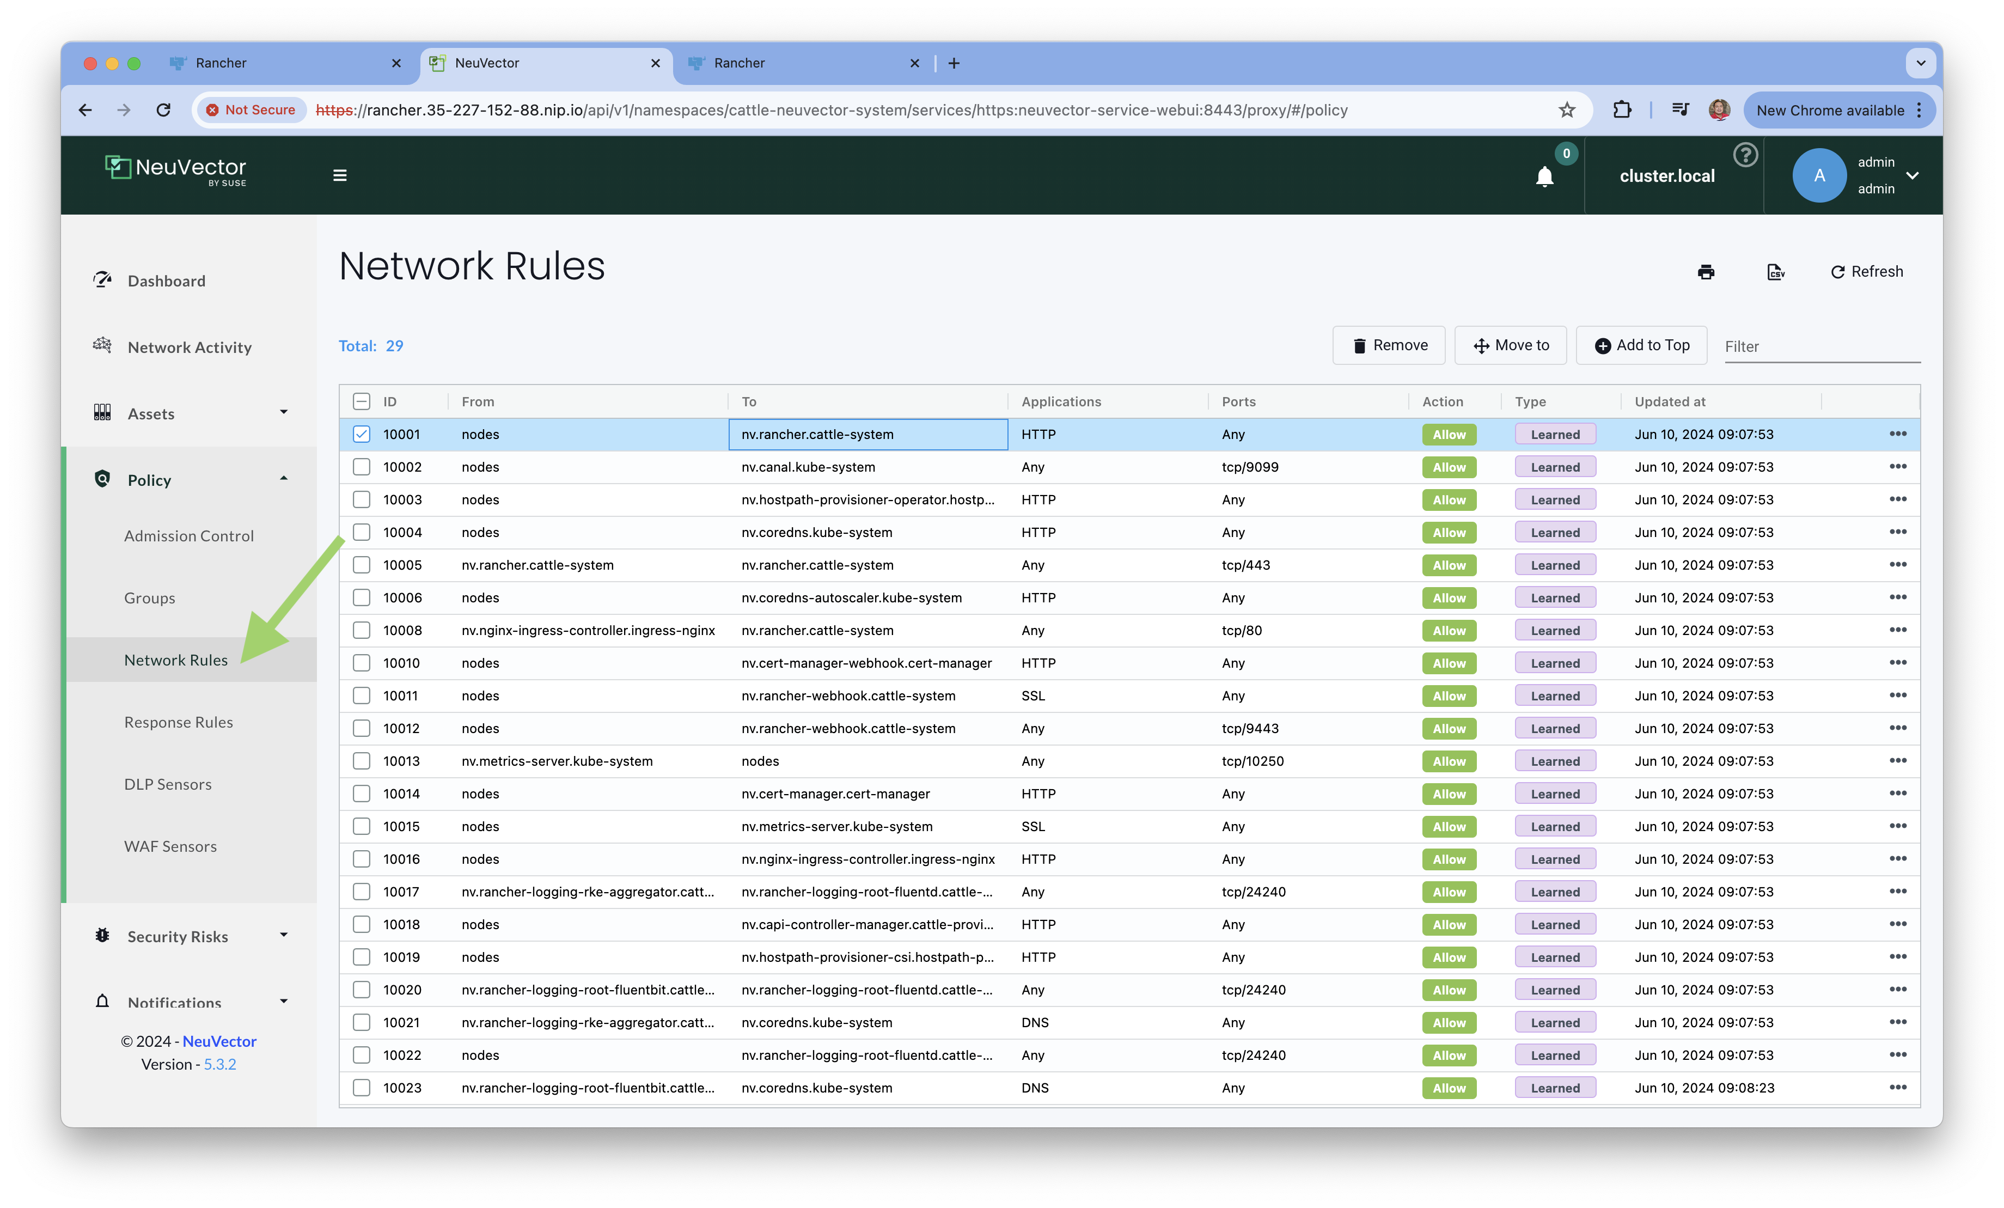Open the admin user dropdown
Screen dimensions: 2004x1208
click(x=1912, y=176)
